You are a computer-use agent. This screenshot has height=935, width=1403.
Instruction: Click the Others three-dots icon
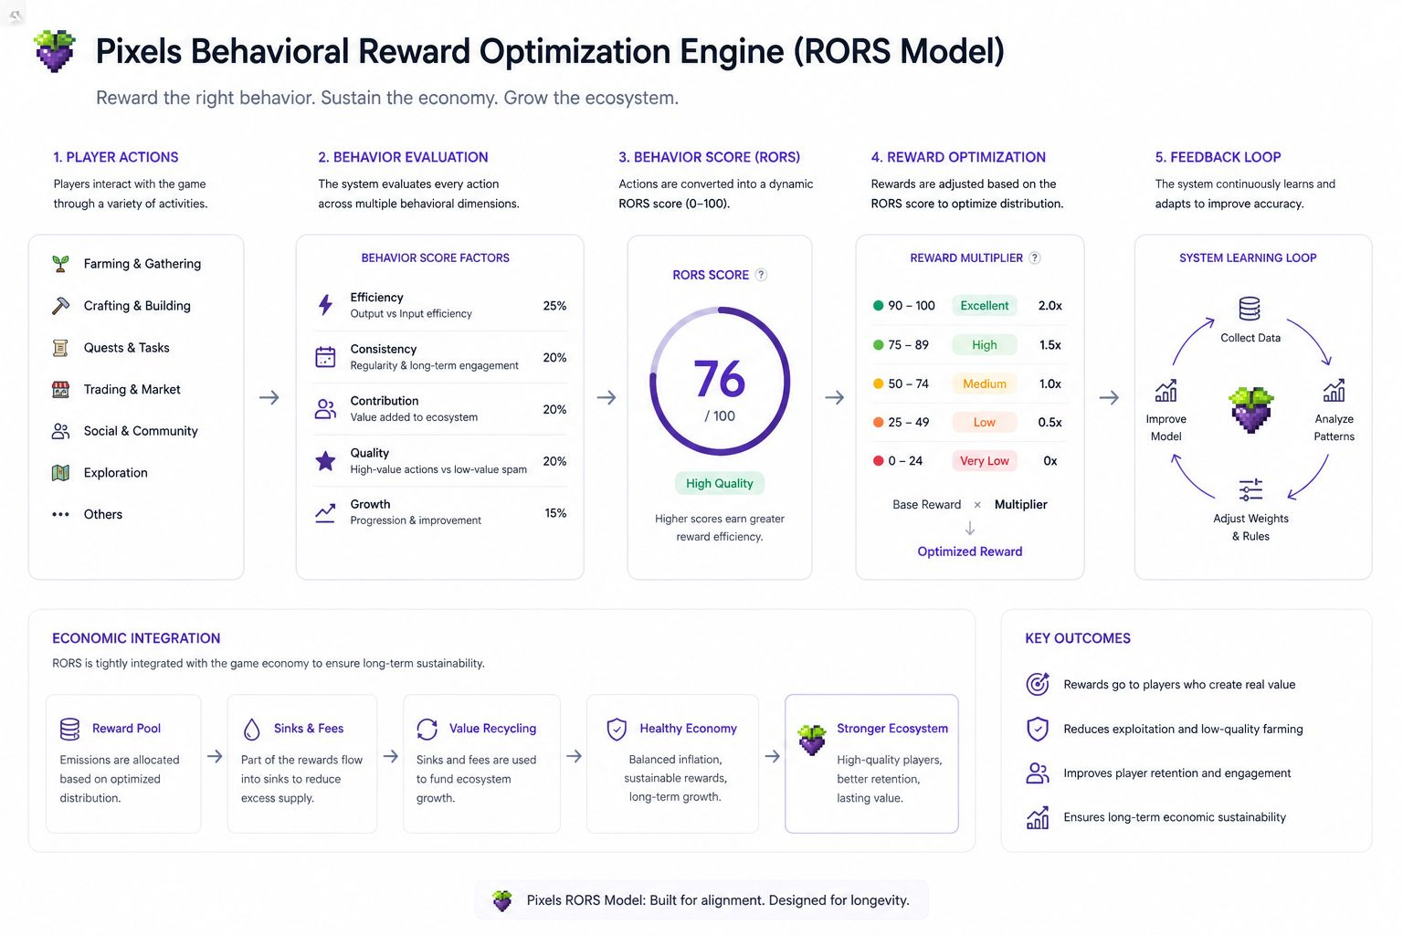[60, 514]
